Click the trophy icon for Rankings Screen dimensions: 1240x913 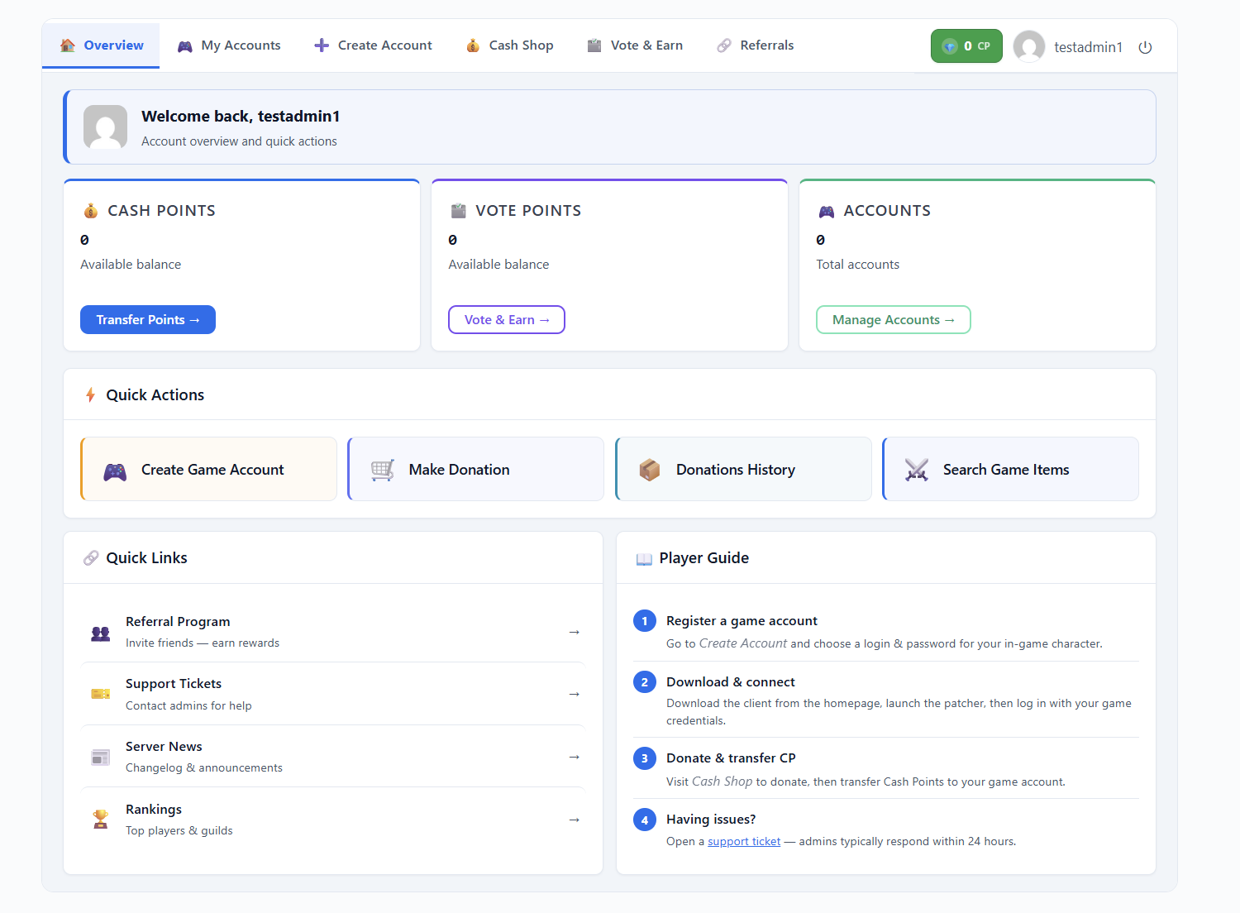101,819
